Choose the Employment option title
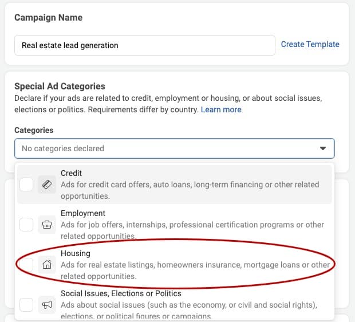 [83, 213]
